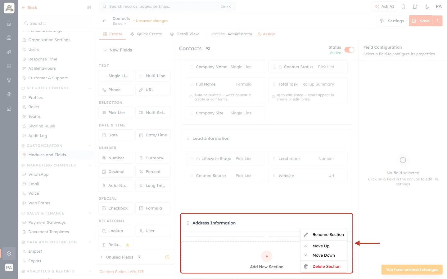Click the star icon on Rollup field
Screen dimensions: 447x279
(x=127, y=245)
